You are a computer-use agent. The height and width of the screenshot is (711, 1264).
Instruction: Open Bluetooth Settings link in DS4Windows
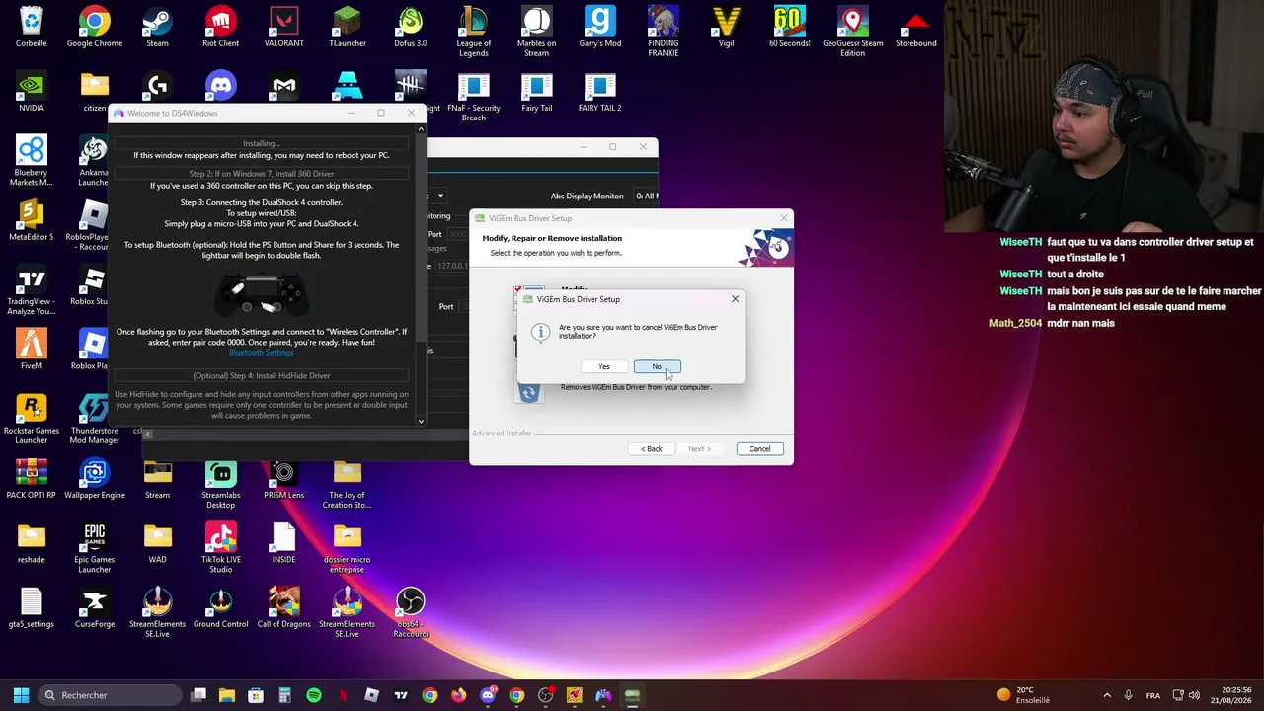point(261,353)
